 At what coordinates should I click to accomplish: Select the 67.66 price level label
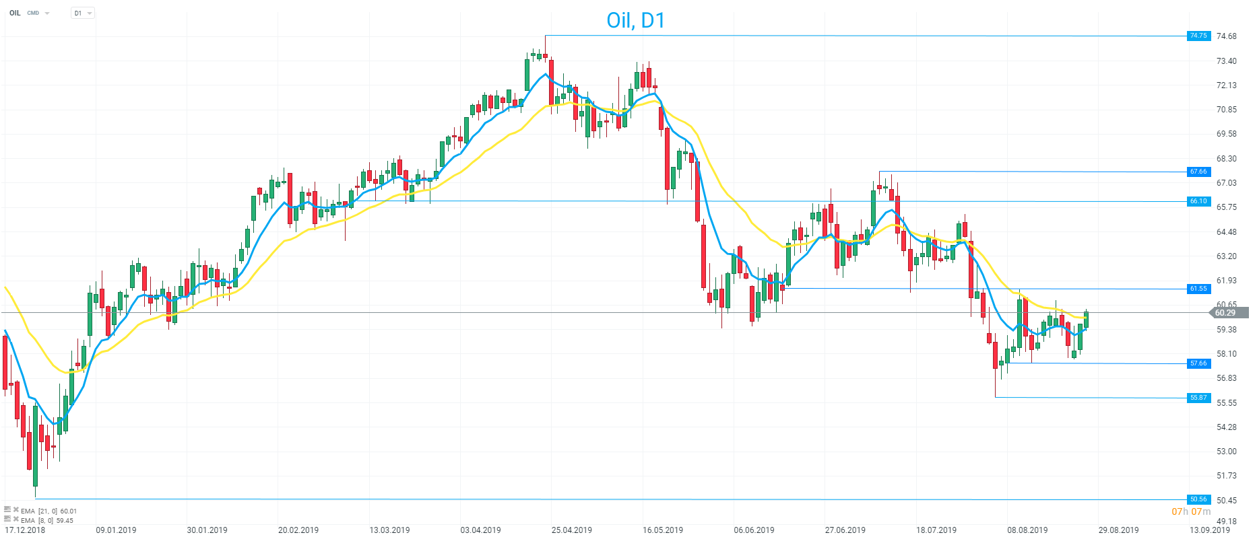(x=1198, y=172)
